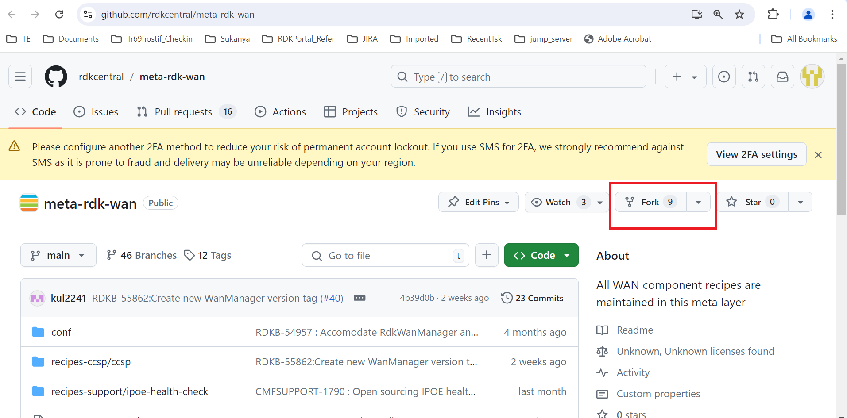Expand Star lists dropdown arrow
The width and height of the screenshot is (847, 418).
tap(801, 202)
